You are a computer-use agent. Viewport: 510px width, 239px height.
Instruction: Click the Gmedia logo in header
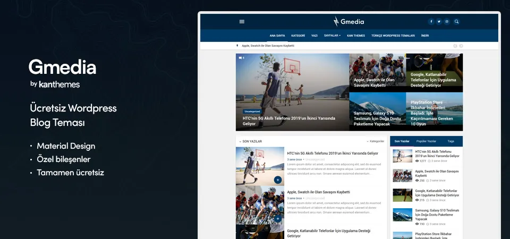[x=348, y=22]
